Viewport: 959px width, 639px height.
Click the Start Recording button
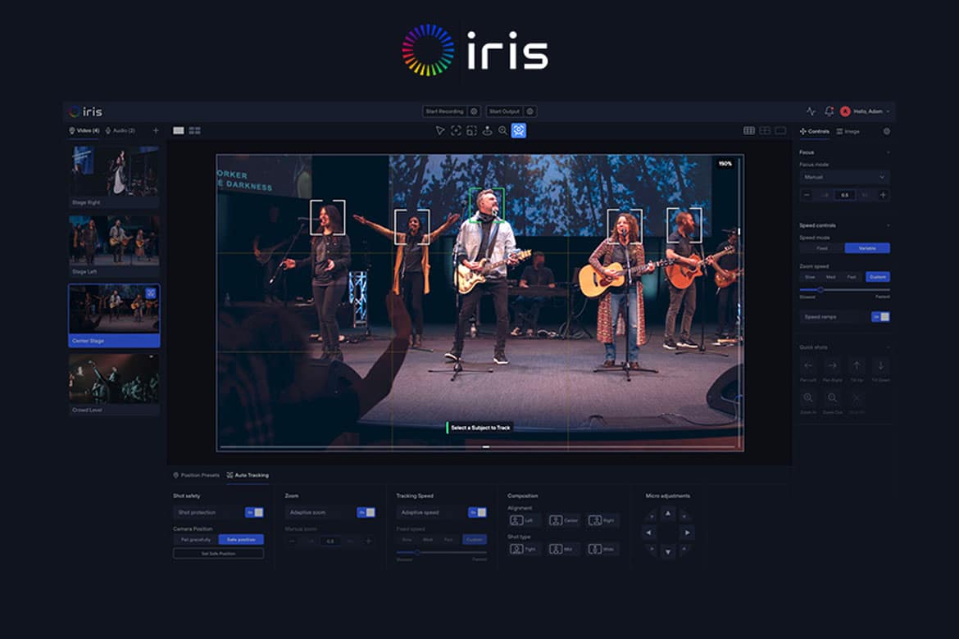coord(443,111)
